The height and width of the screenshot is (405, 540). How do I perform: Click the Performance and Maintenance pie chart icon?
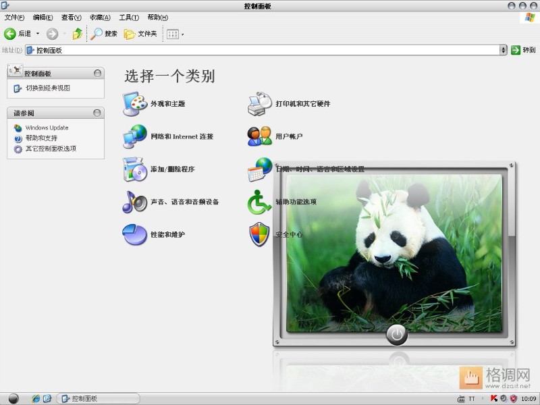[135, 234]
